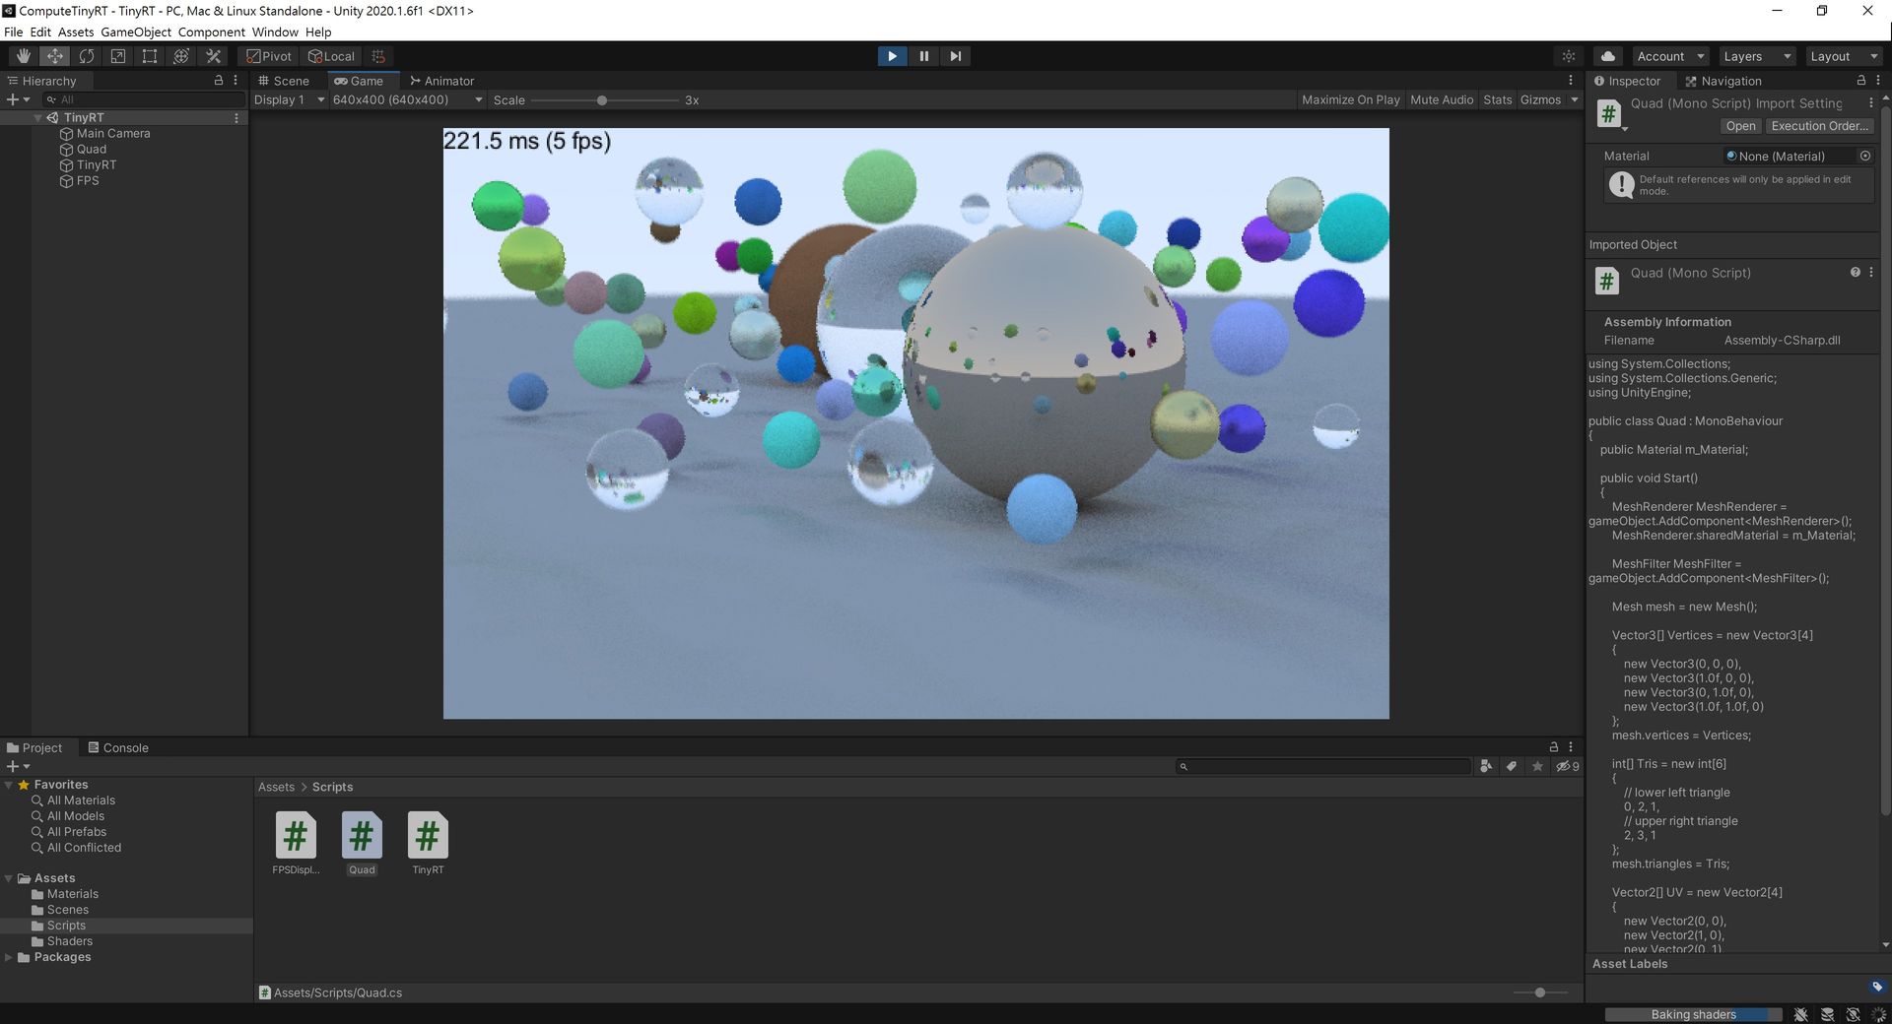The height and width of the screenshot is (1024, 1892).
Task: Open asset labels tag button
Action: tap(1876, 987)
